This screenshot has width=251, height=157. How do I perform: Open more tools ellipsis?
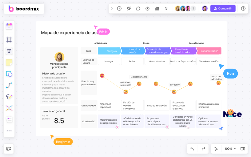point(9,131)
